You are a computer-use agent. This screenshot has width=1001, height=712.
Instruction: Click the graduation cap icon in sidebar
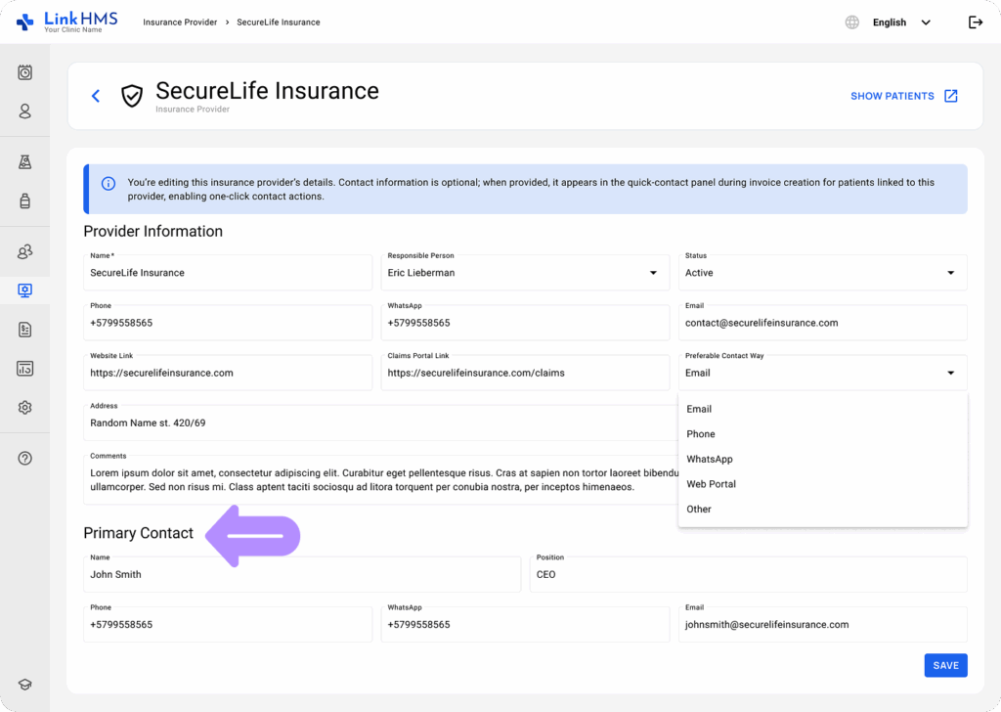click(x=25, y=685)
